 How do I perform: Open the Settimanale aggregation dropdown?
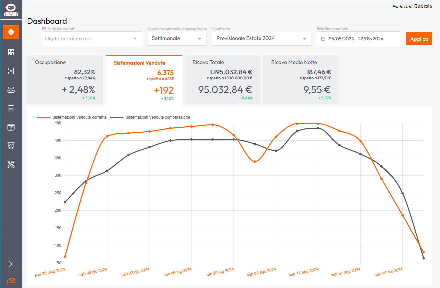click(177, 39)
